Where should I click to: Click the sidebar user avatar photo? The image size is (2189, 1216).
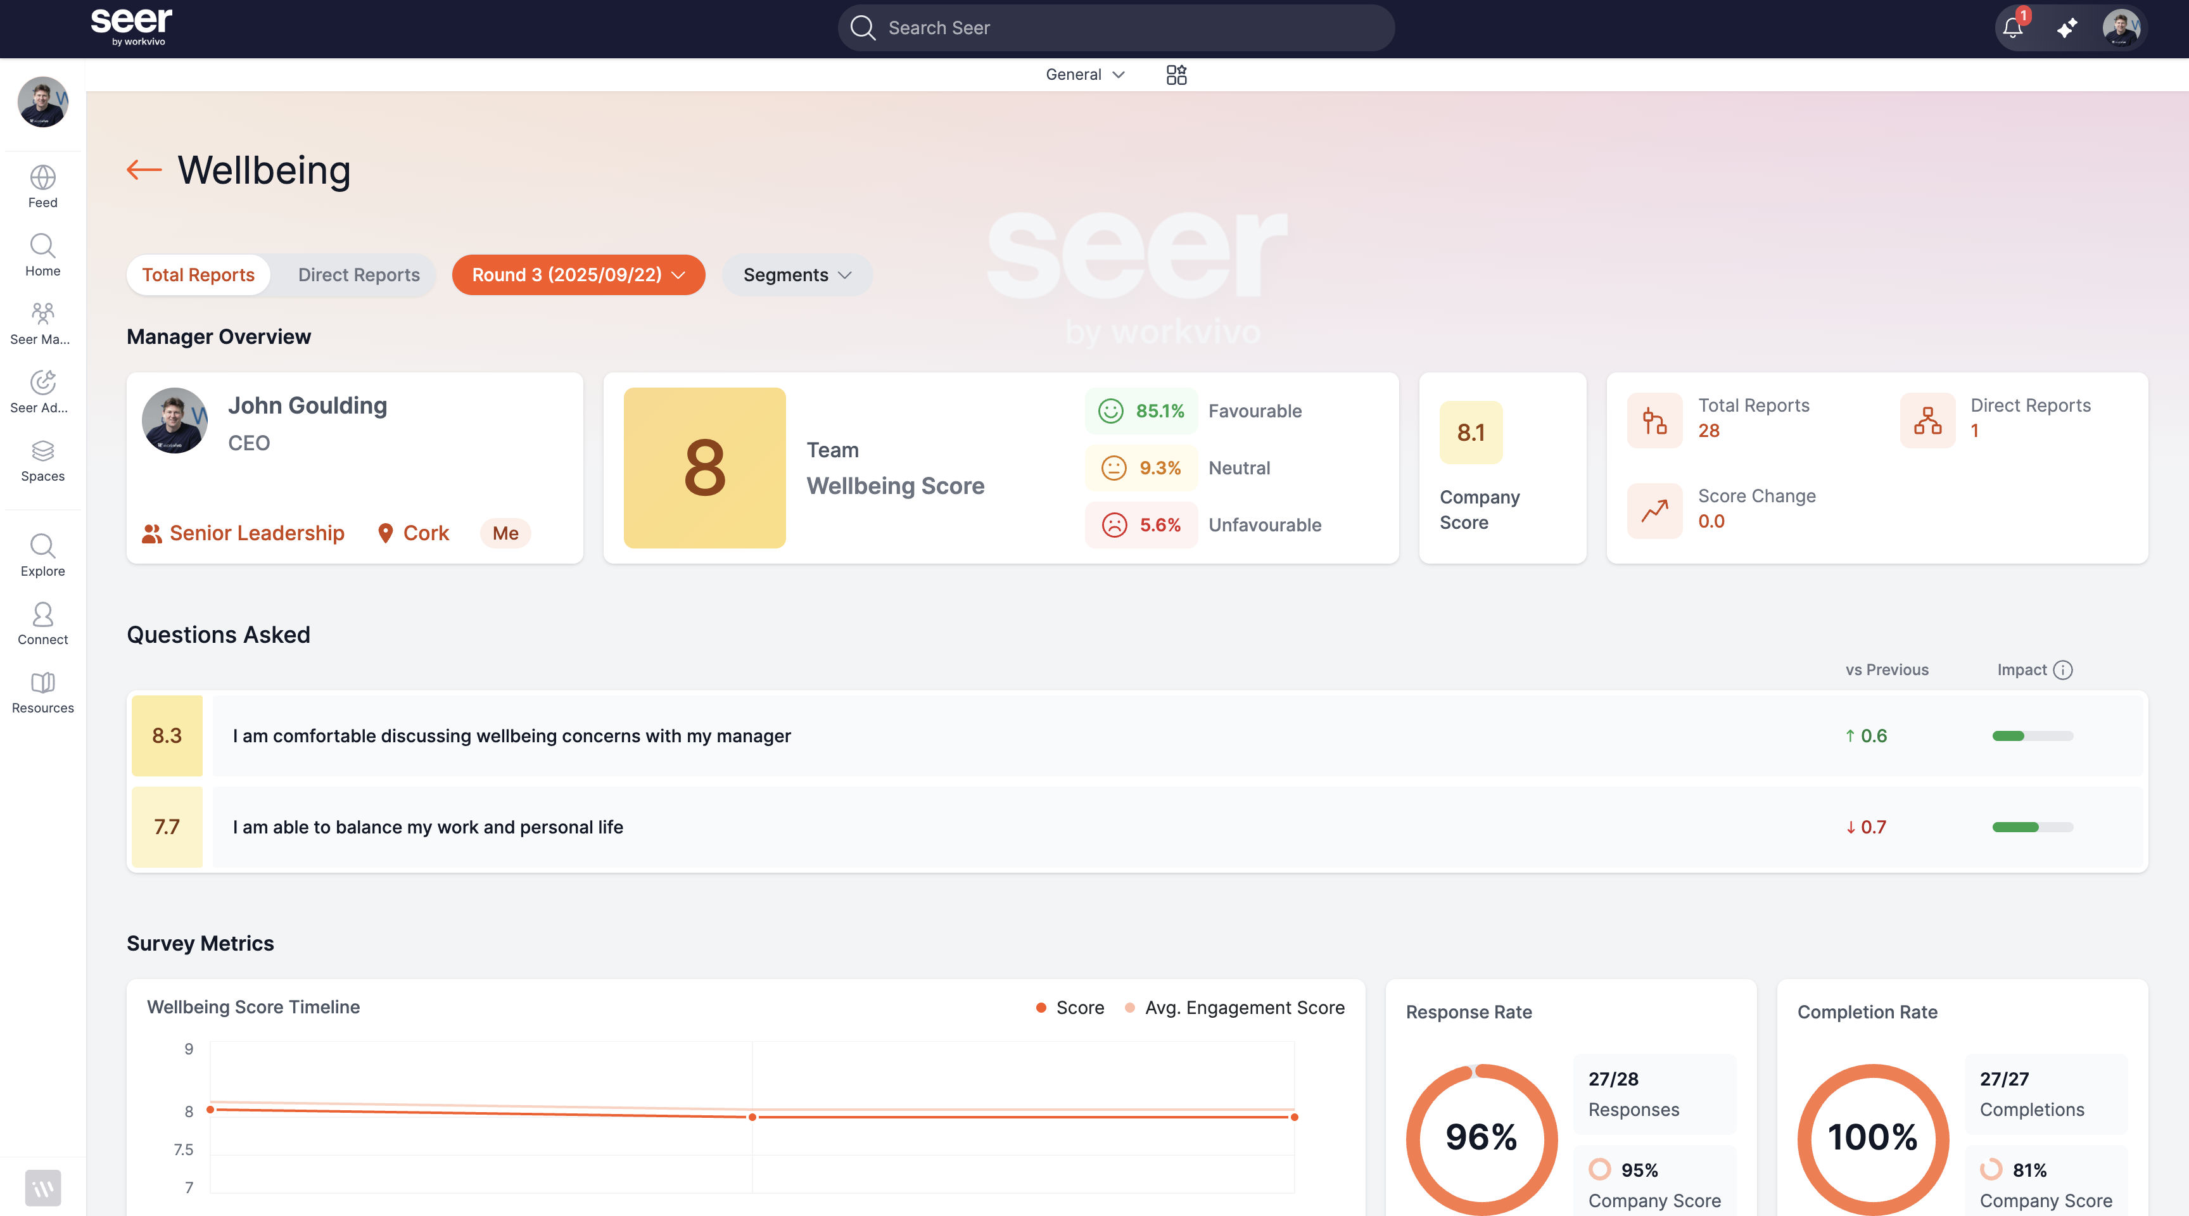coord(42,102)
